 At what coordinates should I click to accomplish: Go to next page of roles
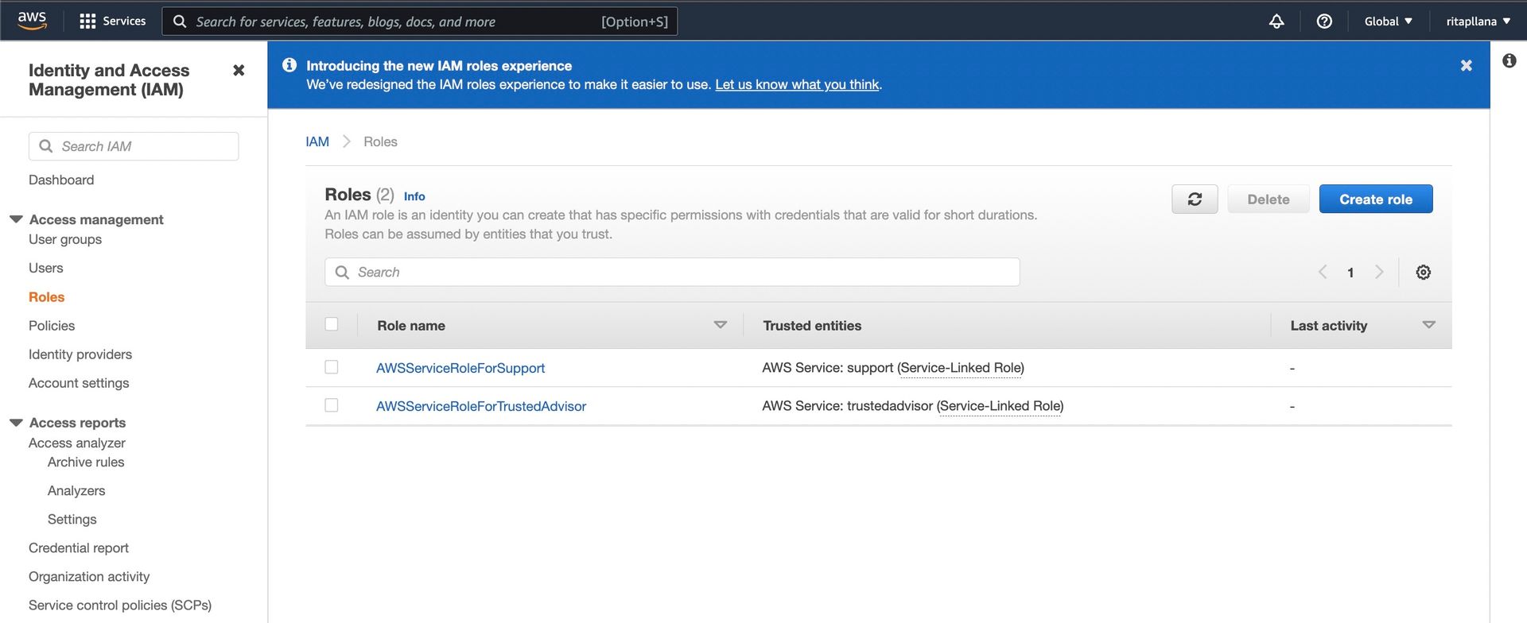[1379, 272]
